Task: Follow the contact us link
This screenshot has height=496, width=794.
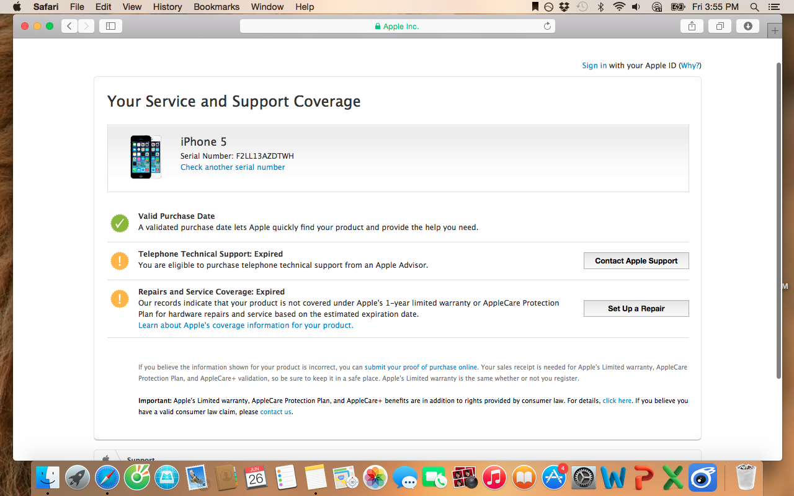Action: (275, 412)
